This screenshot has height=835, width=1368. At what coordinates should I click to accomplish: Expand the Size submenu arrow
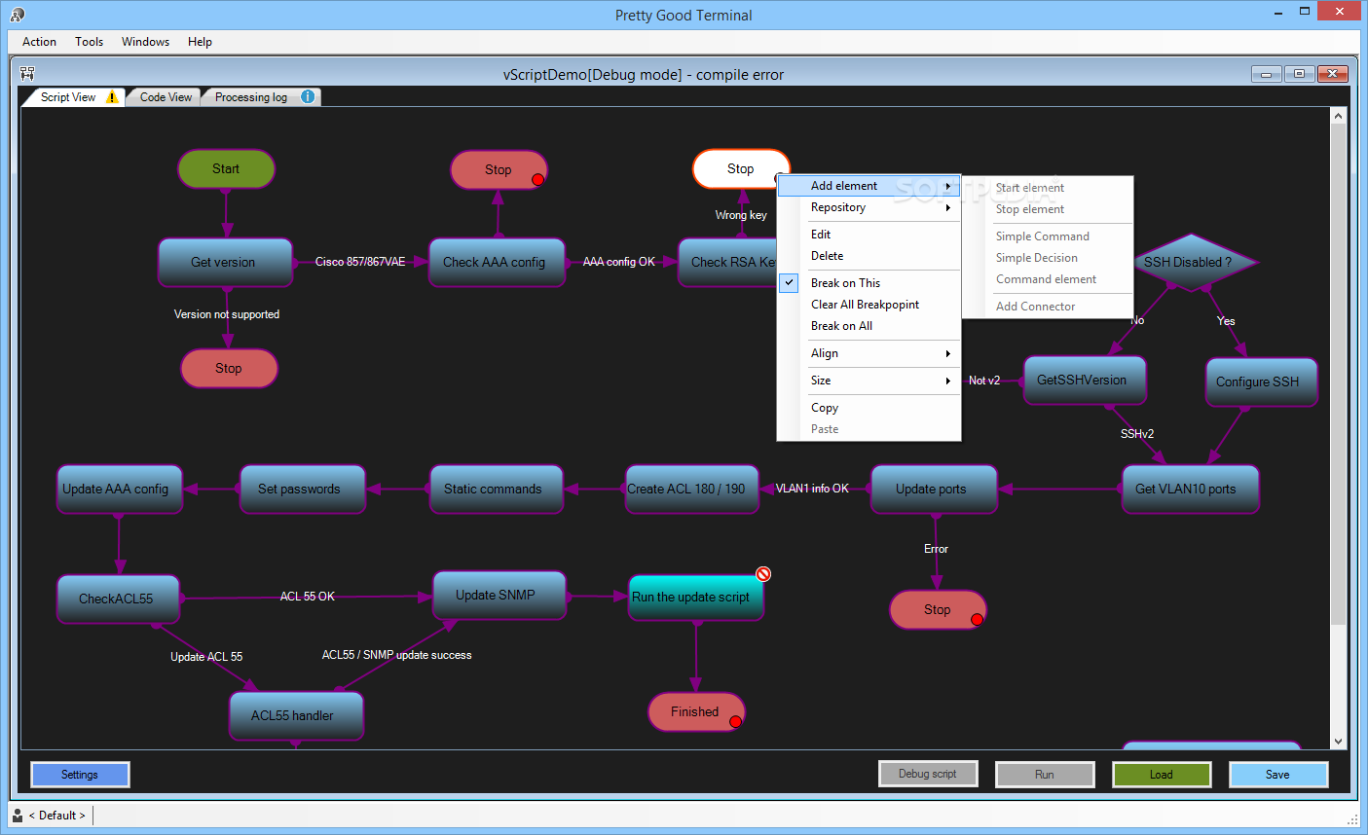[x=947, y=381]
